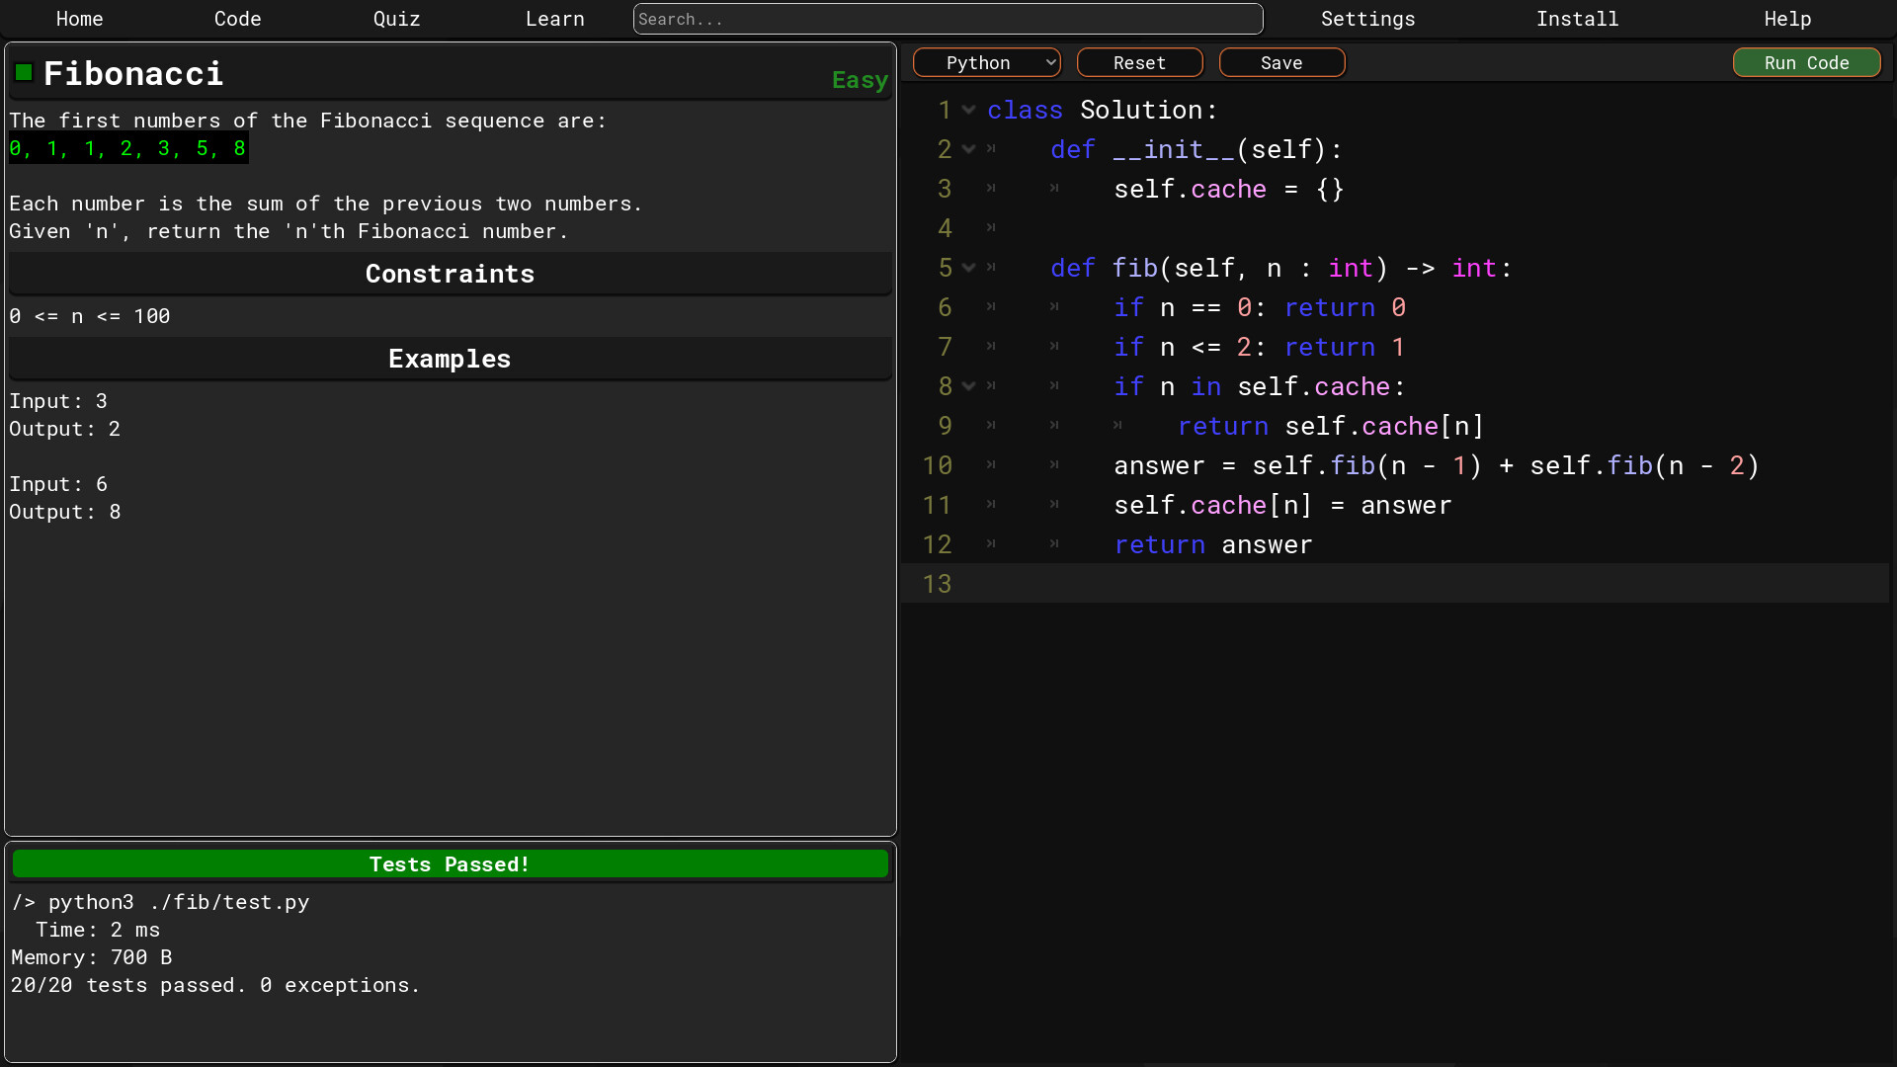Collapse the if-block fold on line 8
Image resolution: width=1897 pixels, height=1067 pixels.
click(x=968, y=385)
